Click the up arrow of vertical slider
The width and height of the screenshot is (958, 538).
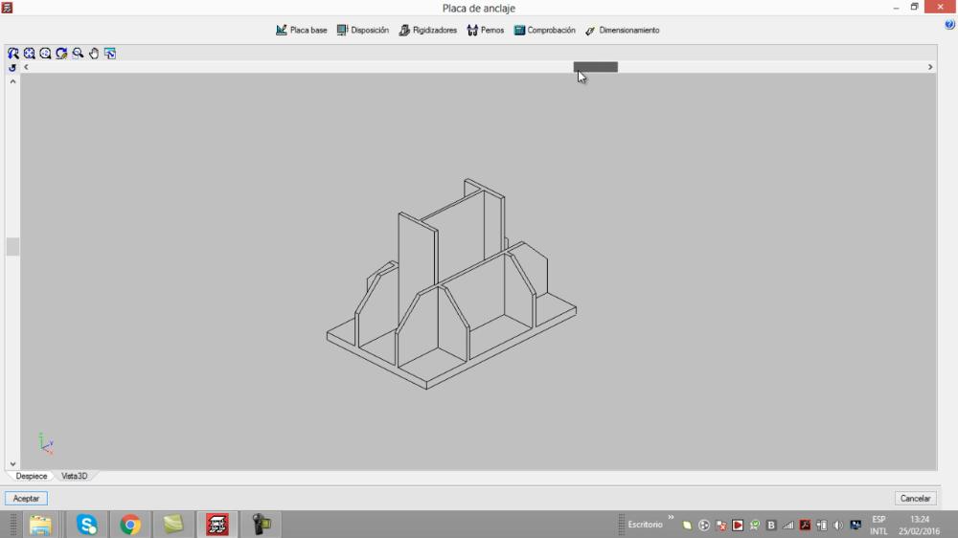pos(12,81)
